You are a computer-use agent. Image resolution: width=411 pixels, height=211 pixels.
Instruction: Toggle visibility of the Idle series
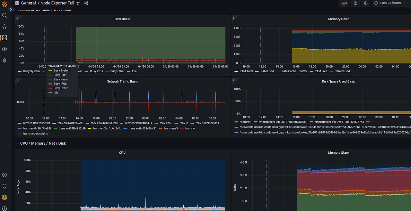pyautogui.click(x=134, y=71)
